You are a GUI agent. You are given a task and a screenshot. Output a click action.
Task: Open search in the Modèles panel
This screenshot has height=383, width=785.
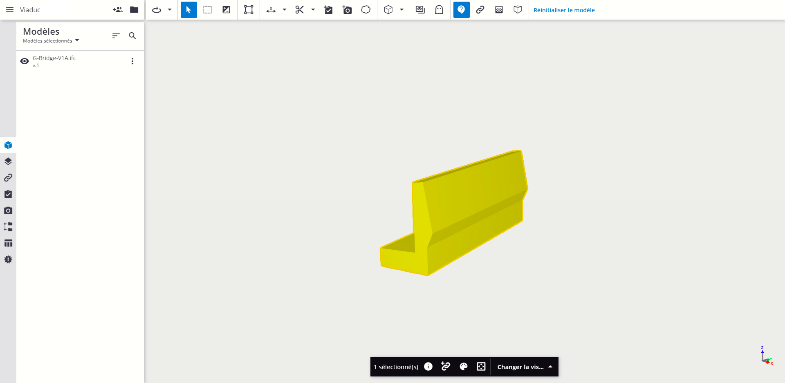132,36
